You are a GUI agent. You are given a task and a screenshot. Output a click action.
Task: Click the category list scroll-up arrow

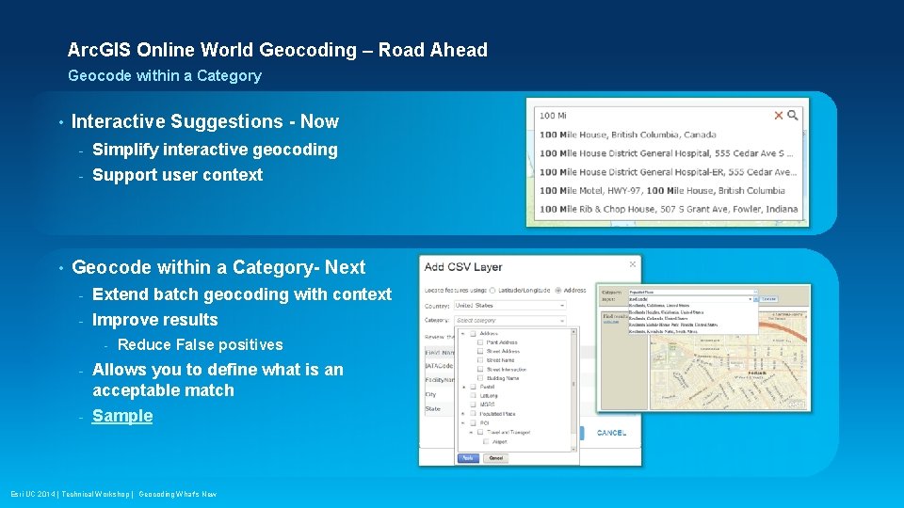[573, 332]
